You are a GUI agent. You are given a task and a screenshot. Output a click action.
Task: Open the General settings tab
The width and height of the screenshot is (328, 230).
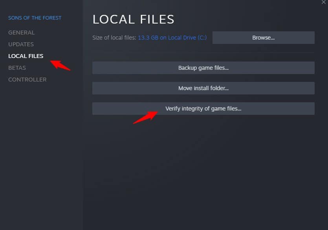pos(21,33)
